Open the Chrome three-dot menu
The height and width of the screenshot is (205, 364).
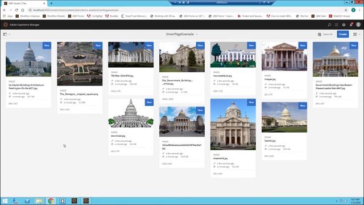(359, 10)
